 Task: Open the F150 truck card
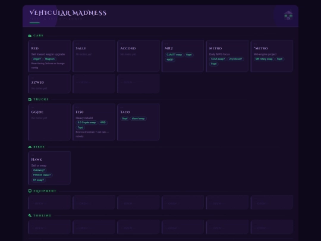click(x=94, y=122)
